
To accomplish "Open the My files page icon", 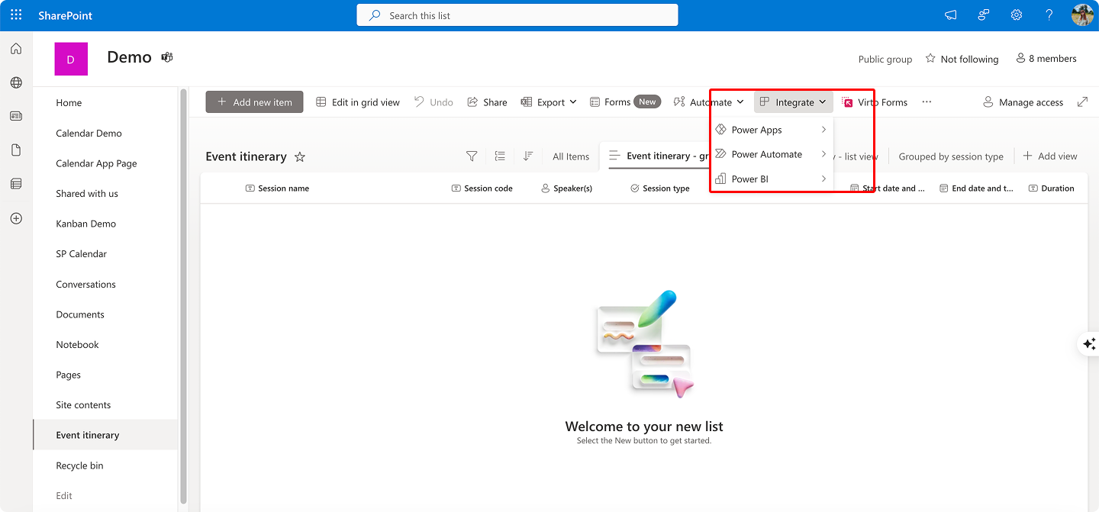I will [16, 150].
